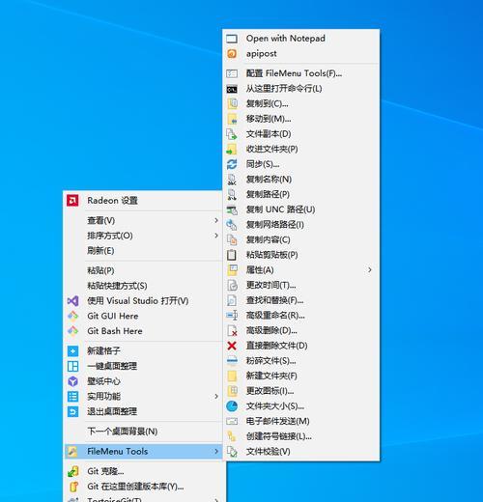Choose 粘贴(P) in the context menu
This screenshot has width=483, height=502.
click(143, 270)
